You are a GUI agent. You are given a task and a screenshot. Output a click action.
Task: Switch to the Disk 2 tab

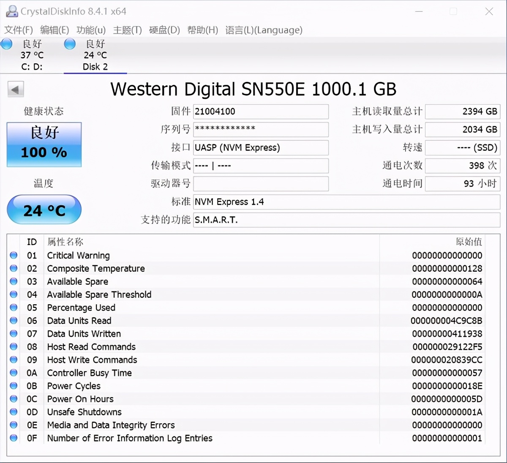click(95, 55)
